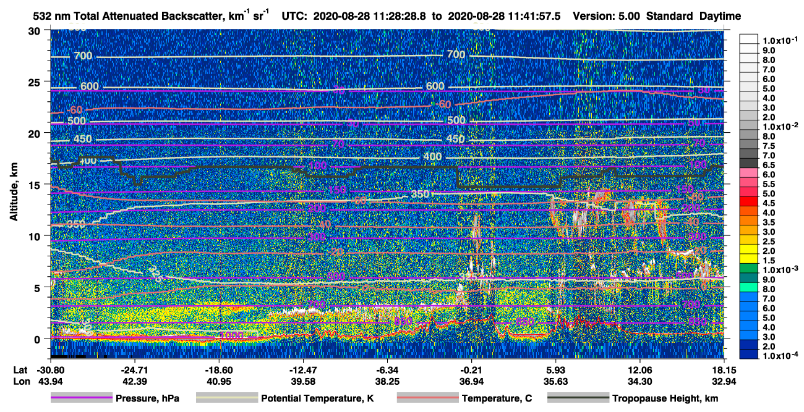Click the mint green colorbar swatch
Image resolution: width=804 pixels, height=412 pixels.
(749, 288)
